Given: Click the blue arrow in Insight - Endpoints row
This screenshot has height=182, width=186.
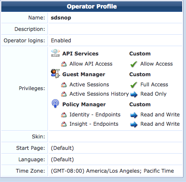Looking at the screenshot, I should [134, 124].
